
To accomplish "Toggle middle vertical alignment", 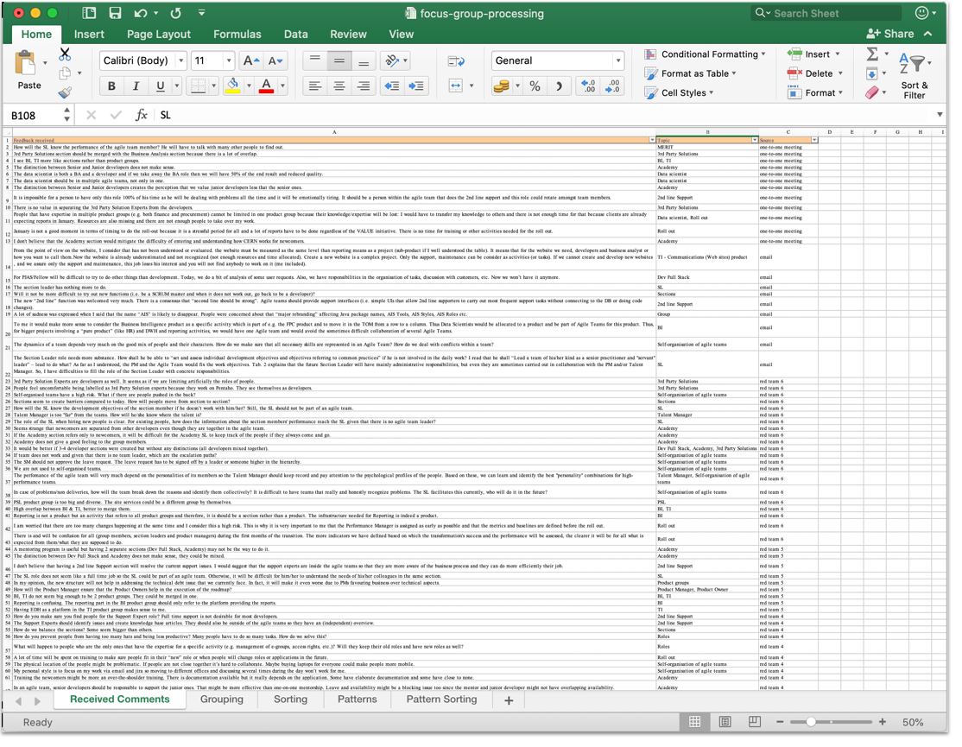I will click(339, 60).
